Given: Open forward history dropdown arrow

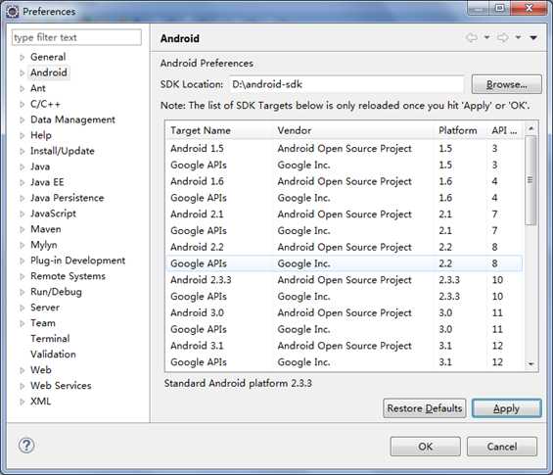Looking at the screenshot, I should (x=518, y=37).
